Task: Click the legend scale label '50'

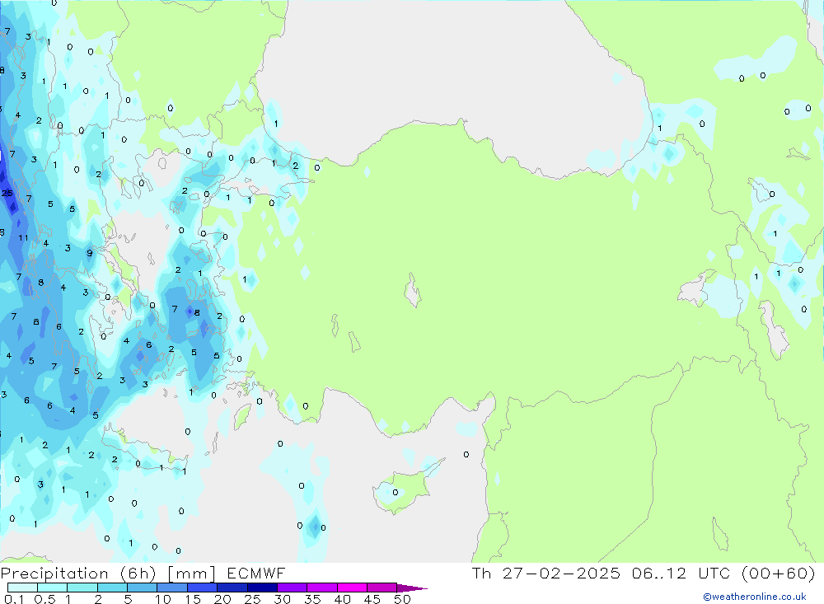Action: click(x=402, y=599)
